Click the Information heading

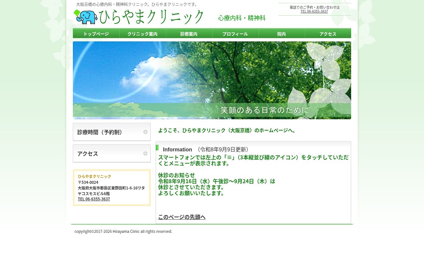[178, 149]
